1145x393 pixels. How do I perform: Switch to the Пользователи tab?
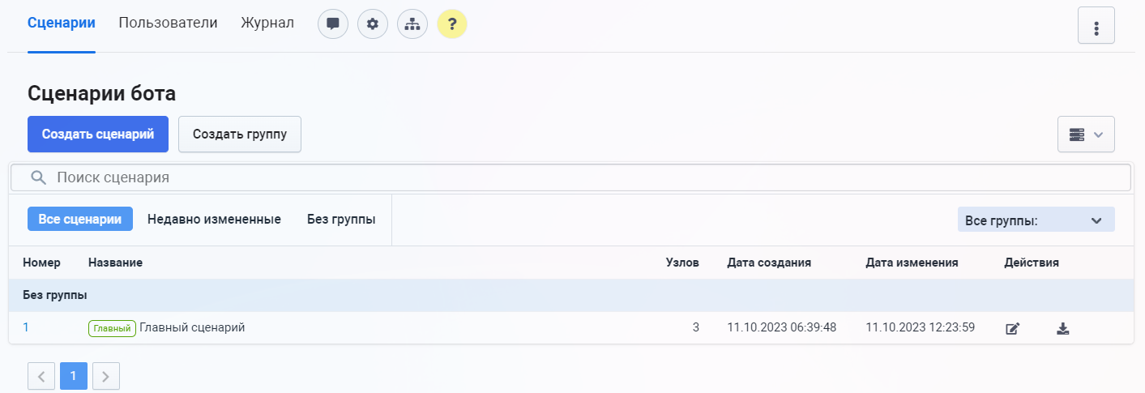click(x=168, y=23)
